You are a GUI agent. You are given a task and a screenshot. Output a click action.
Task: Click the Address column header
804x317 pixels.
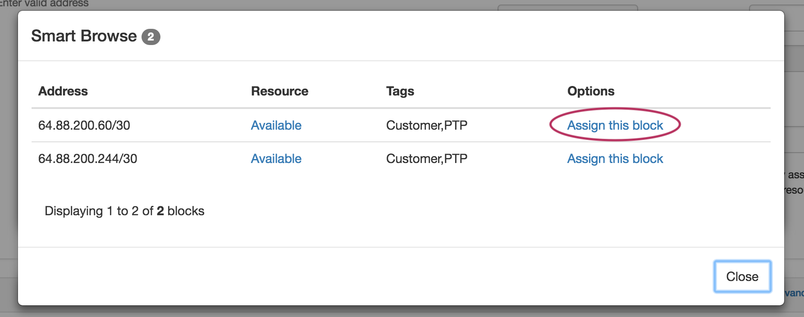(63, 91)
